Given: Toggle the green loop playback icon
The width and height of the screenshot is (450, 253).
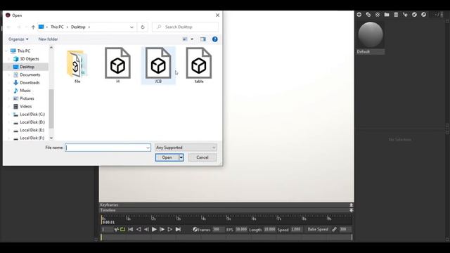Looking at the screenshot, I should (x=122, y=229).
